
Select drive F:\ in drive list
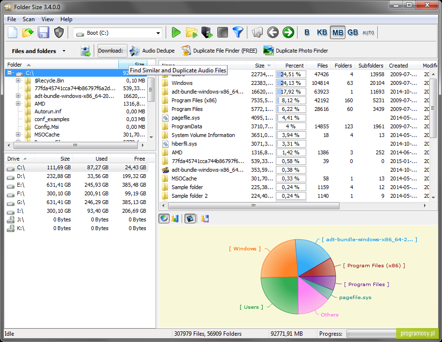pos(76,193)
